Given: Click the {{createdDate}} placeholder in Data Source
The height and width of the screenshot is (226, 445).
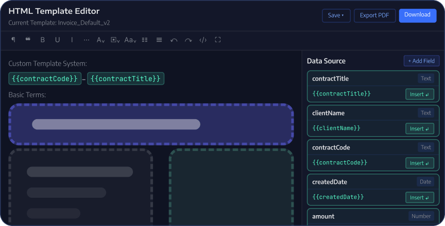Looking at the screenshot, I should [x=338, y=197].
